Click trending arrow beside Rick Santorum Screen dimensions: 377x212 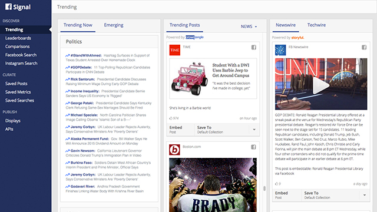[68, 79]
